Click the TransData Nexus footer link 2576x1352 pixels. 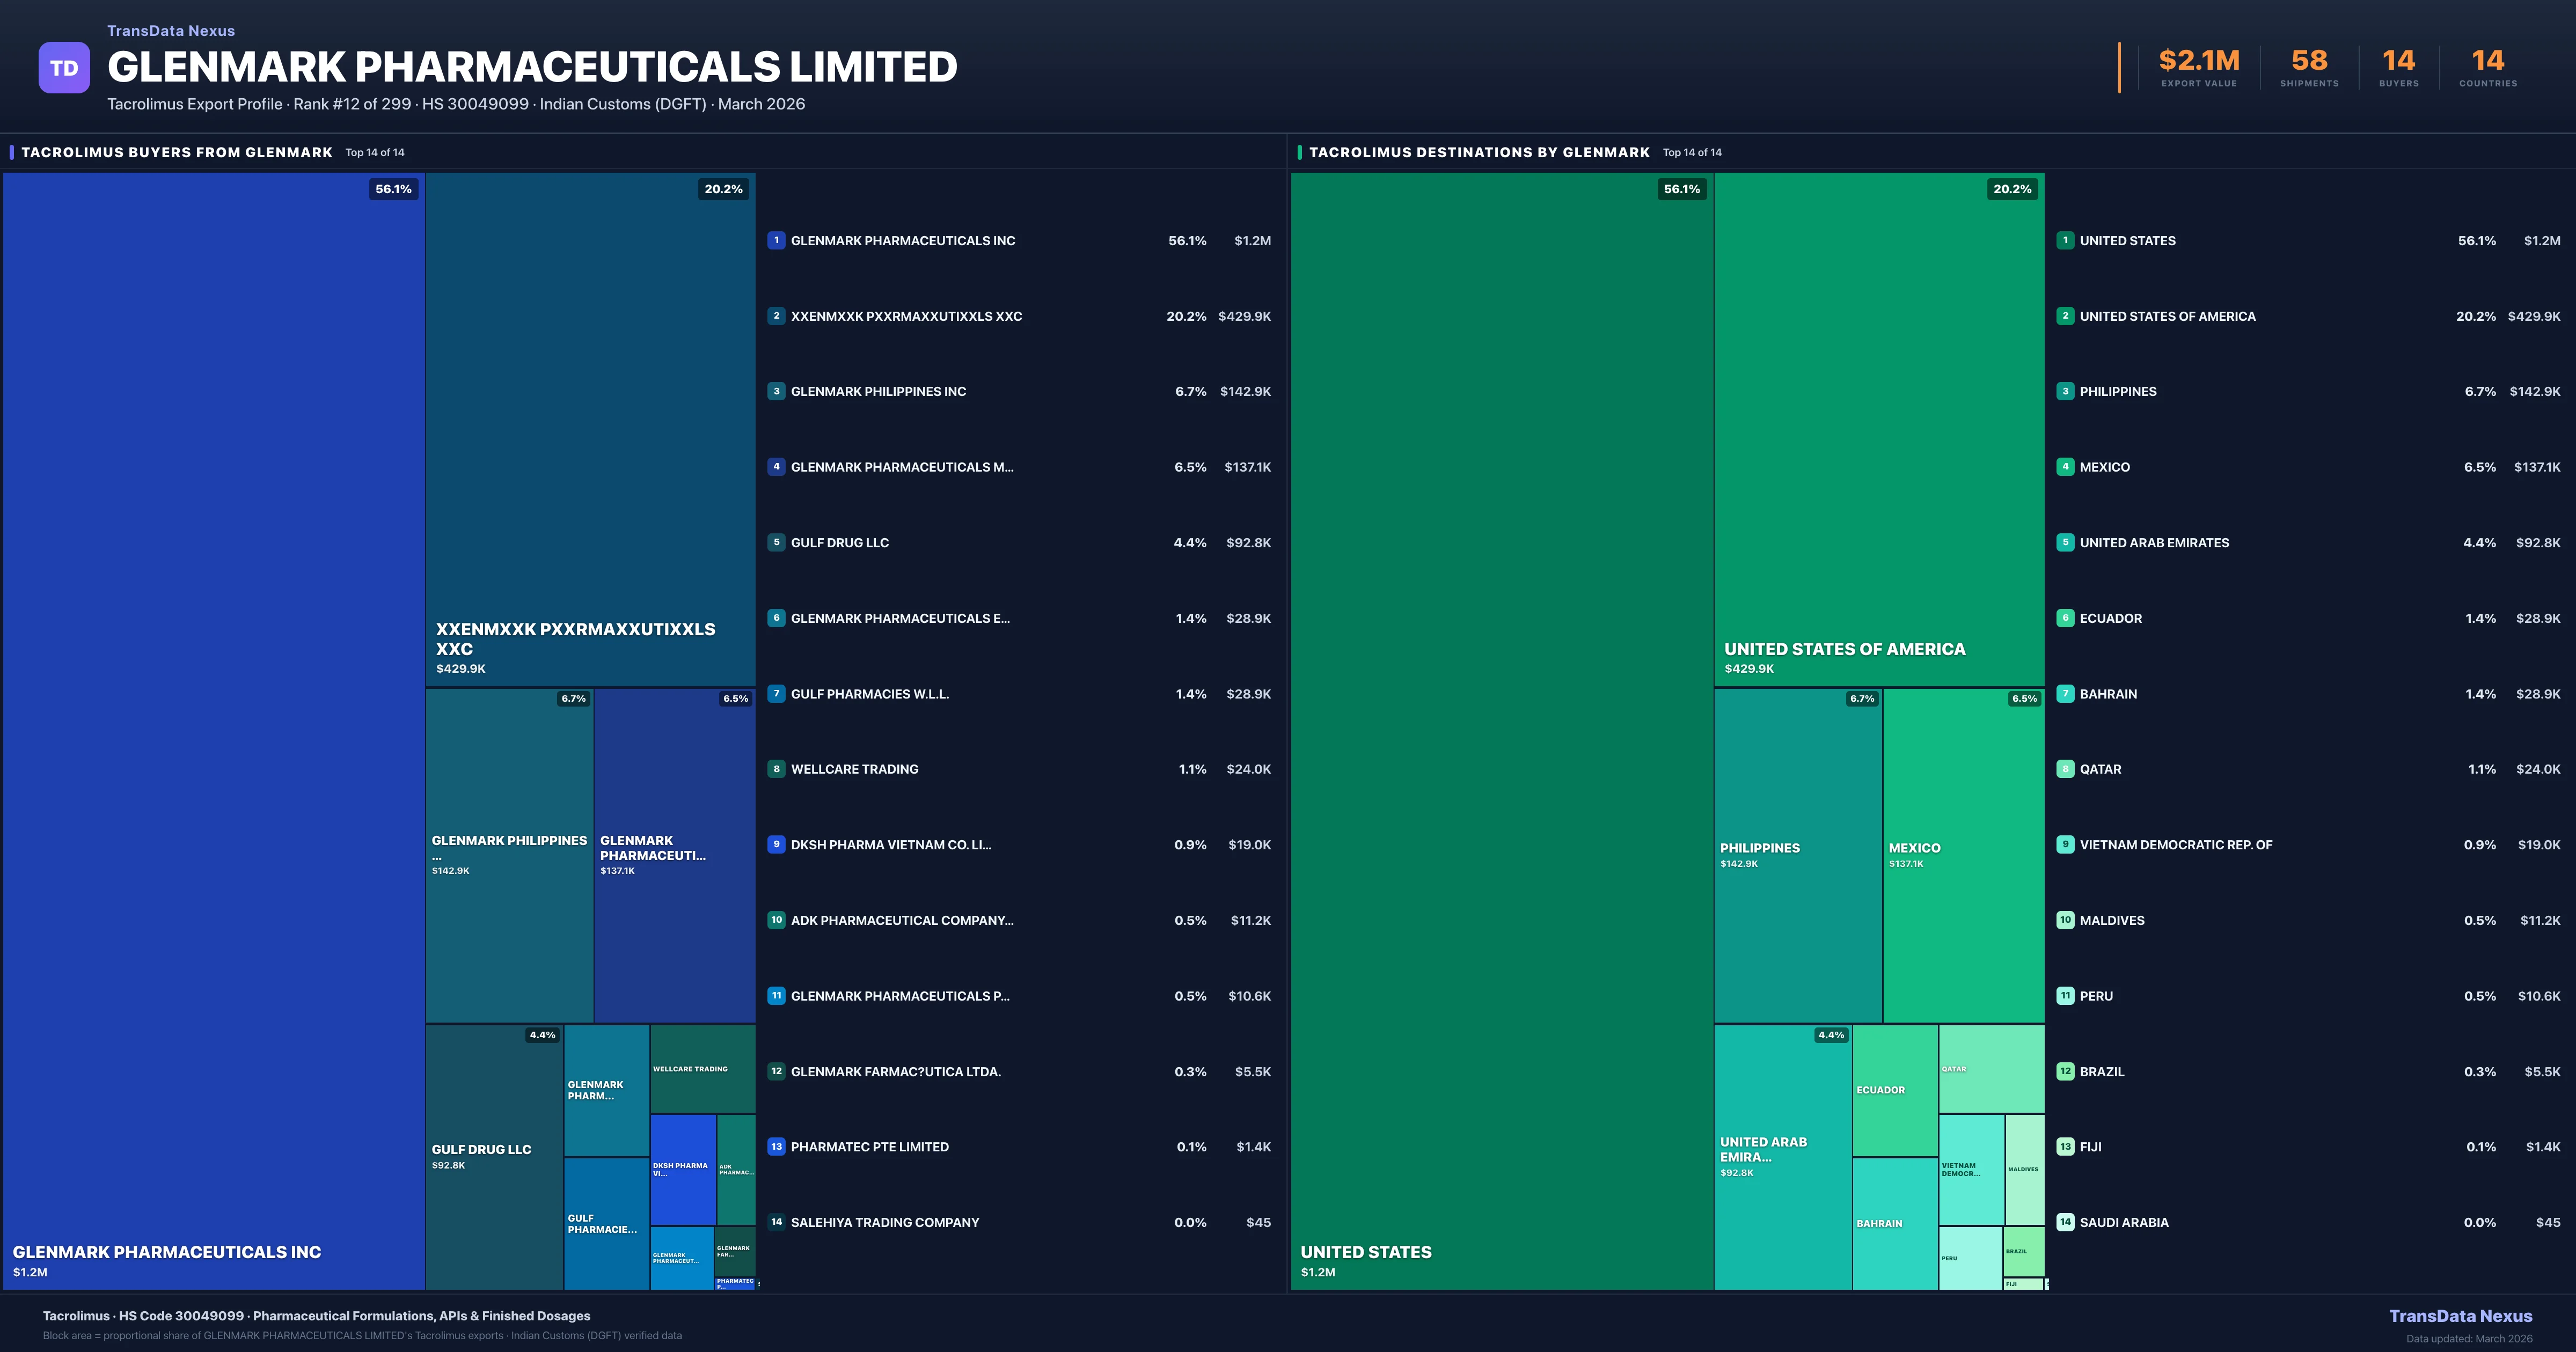click(x=2460, y=1316)
